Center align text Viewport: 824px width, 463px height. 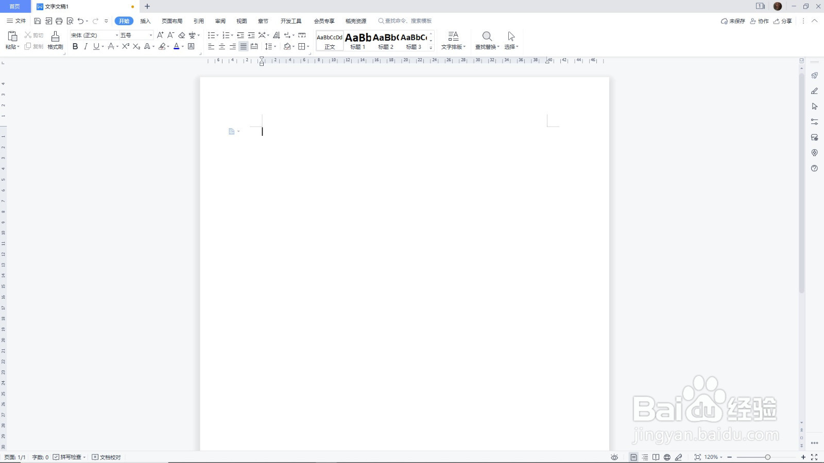(221, 46)
